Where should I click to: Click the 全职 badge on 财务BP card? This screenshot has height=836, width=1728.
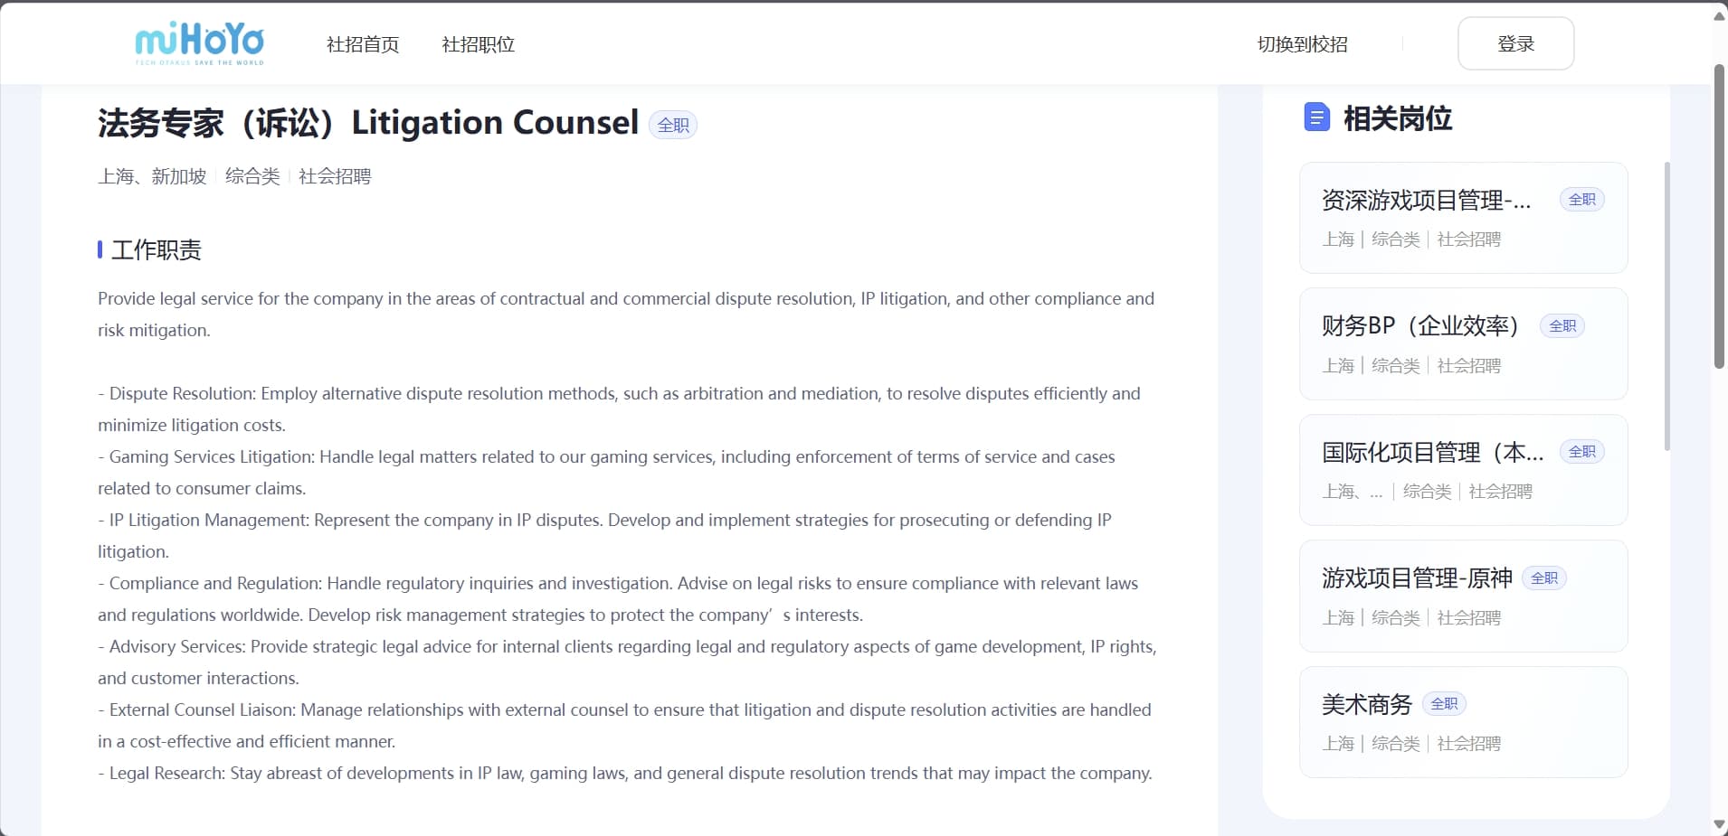pyautogui.click(x=1562, y=325)
